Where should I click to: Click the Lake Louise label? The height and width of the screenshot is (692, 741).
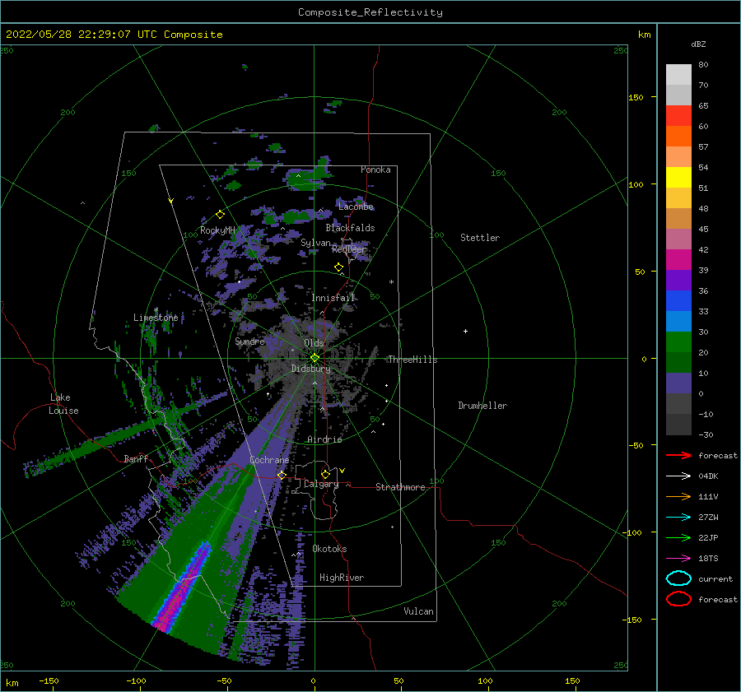[x=63, y=404]
